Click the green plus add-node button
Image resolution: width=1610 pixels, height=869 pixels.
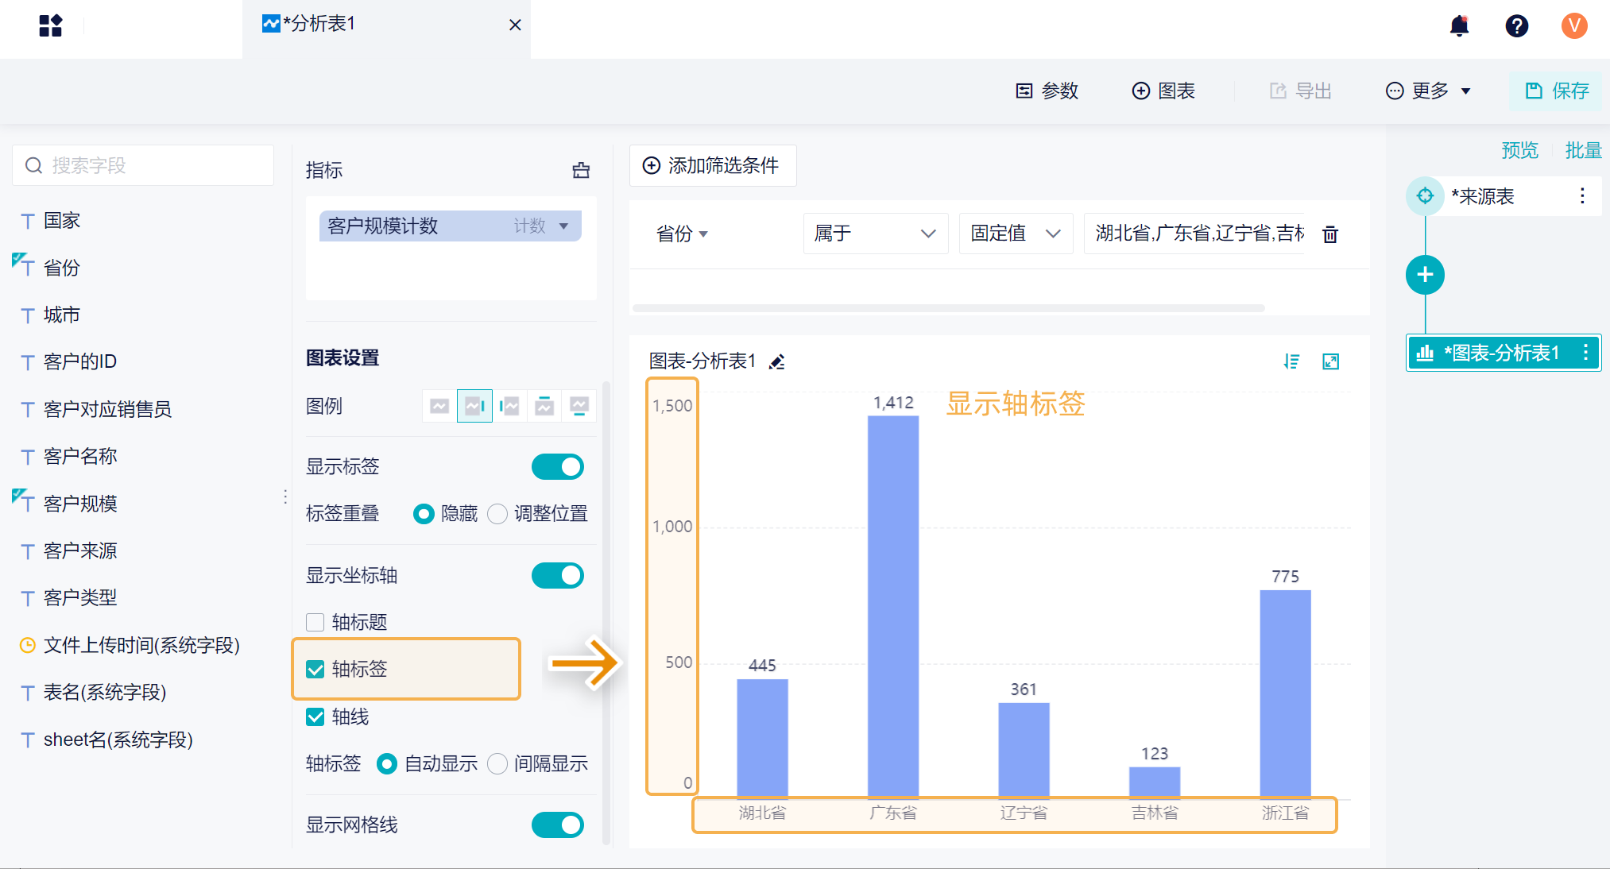[1425, 275]
